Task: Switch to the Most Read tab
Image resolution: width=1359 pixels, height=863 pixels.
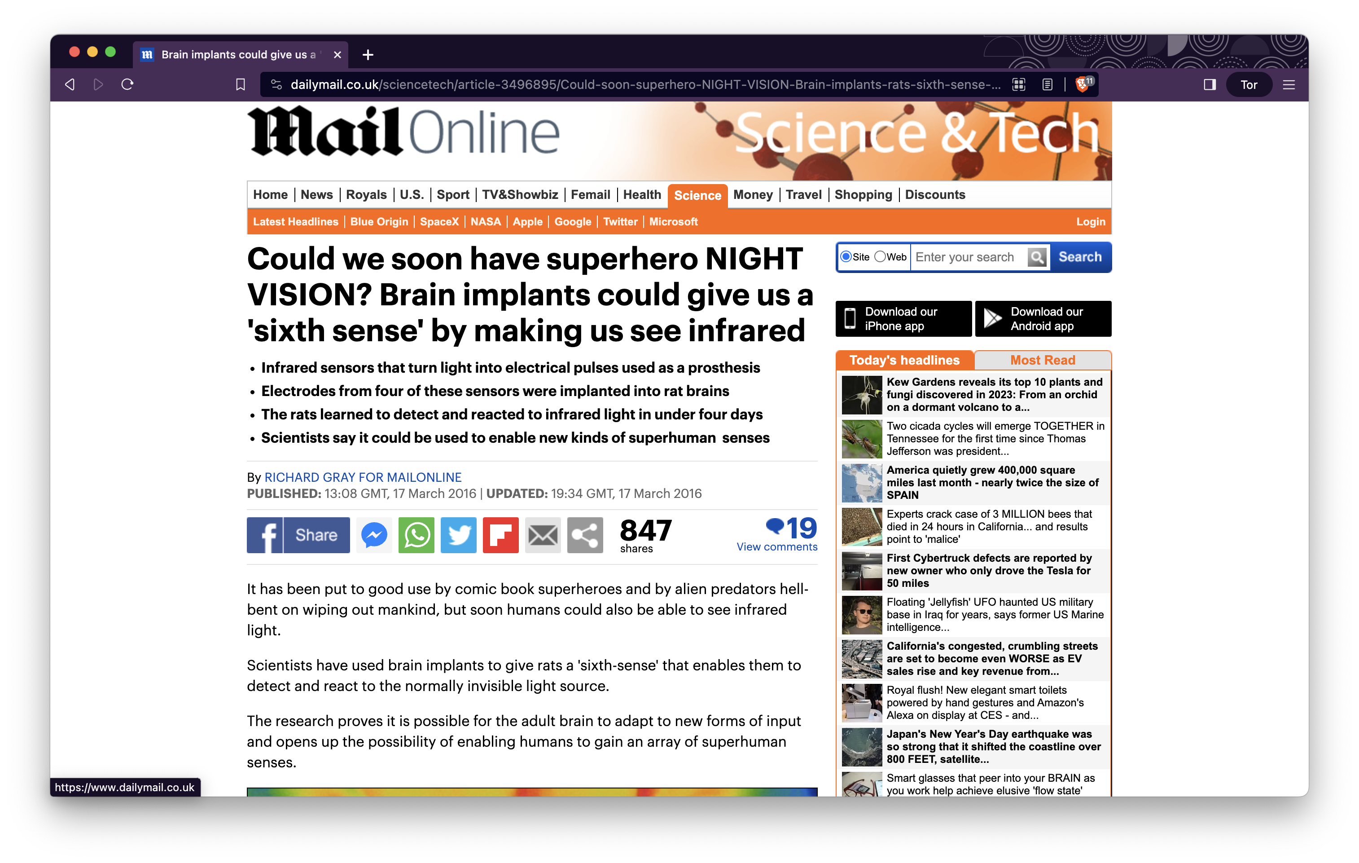Action: click(x=1042, y=361)
